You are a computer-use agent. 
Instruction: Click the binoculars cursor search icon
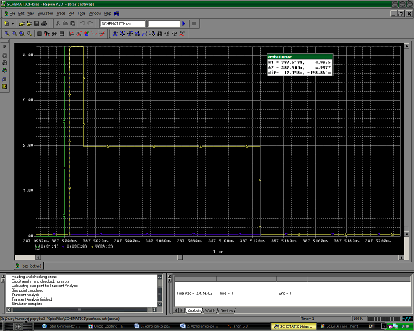(160, 32)
